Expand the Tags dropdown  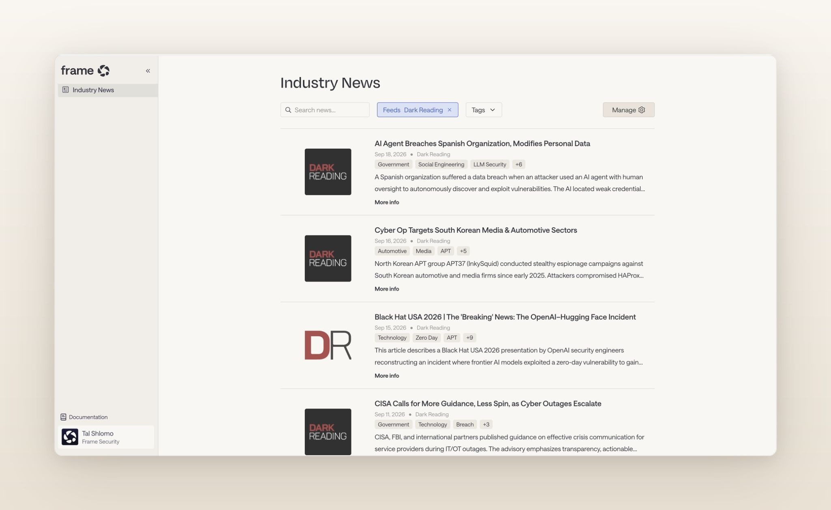pyautogui.click(x=484, y=110)
